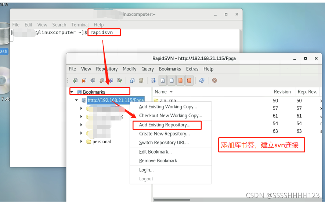Open the Terminal menu in terminal window
Image resolution: width=325 pixels, height=202 pixels.
tap(80, 25)
